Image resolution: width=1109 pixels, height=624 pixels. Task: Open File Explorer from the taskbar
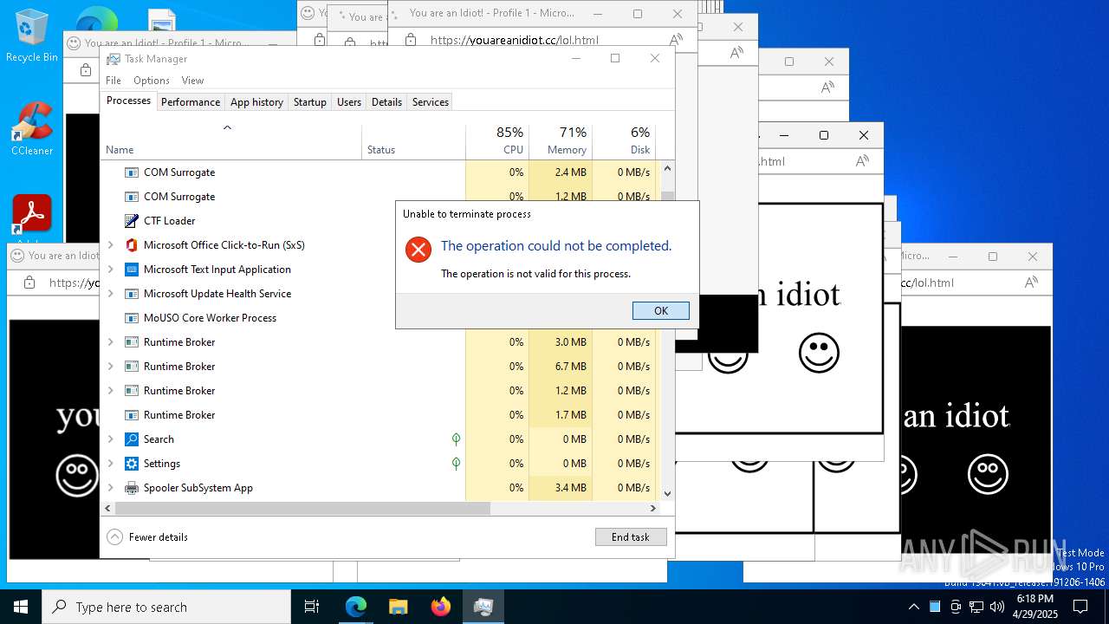(x=398, y=607)
